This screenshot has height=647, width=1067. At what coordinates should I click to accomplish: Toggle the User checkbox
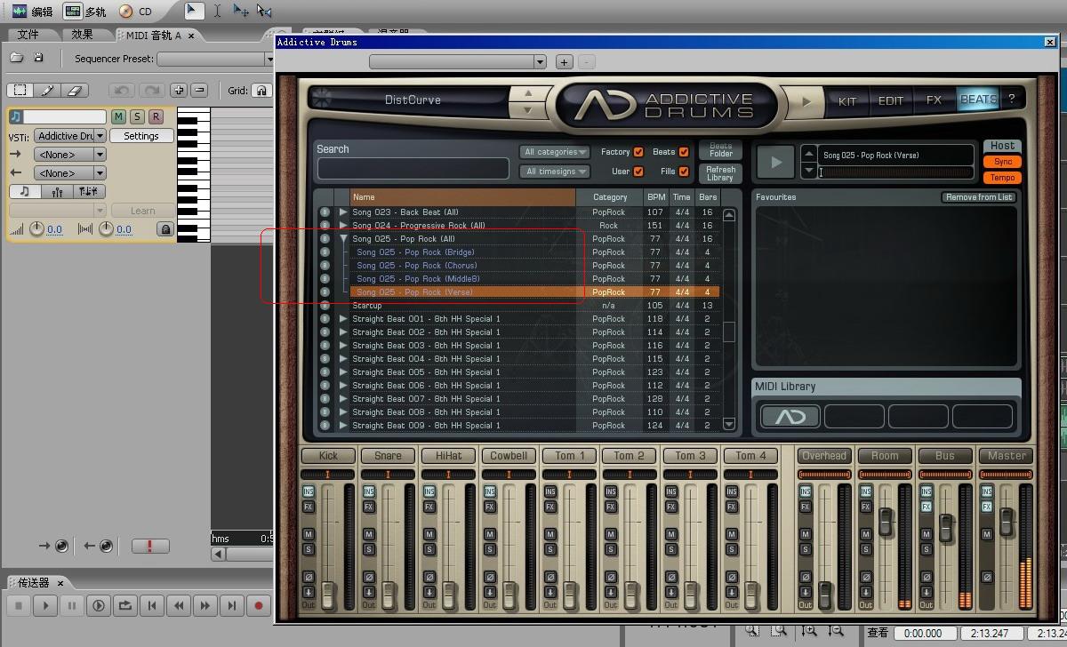pyautogui.click(x=638, y=172)
